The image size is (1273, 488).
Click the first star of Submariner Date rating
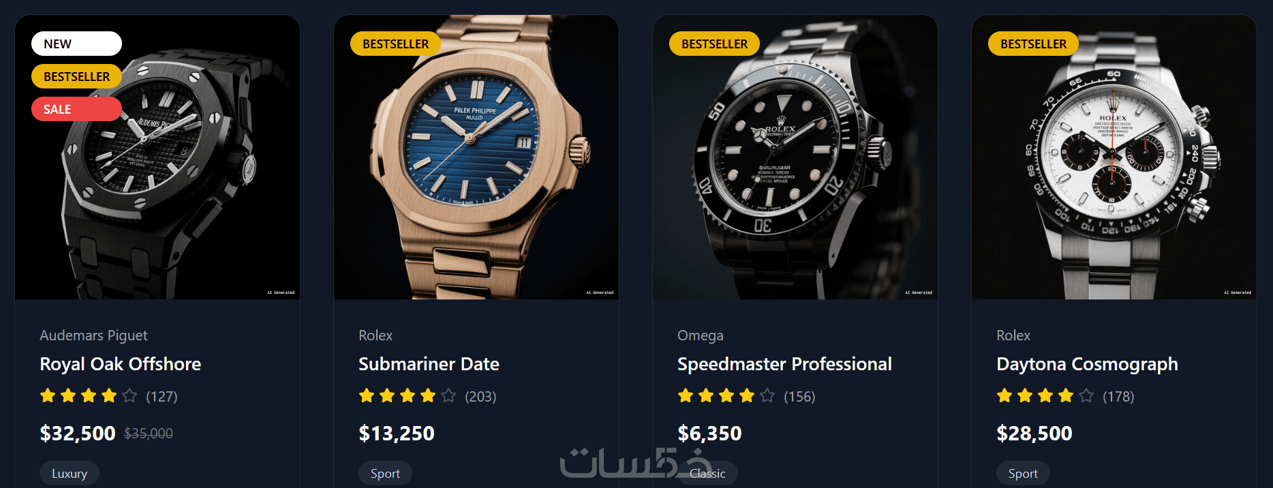coord(367,395)
